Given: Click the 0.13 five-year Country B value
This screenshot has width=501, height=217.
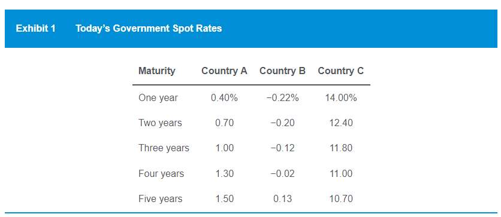Looking at the screenshot, I should [x=282, y=199].
